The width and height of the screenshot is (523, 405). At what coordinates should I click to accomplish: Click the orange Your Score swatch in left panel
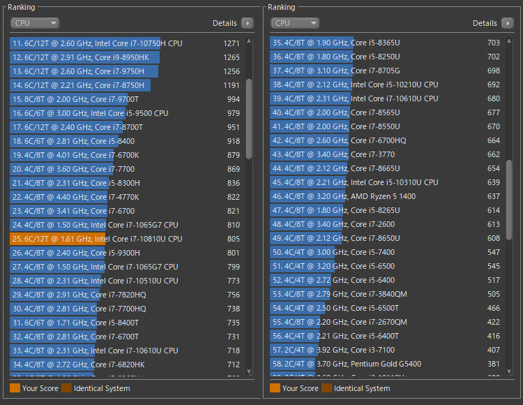tap(15, 388)
